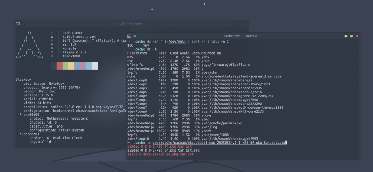The width and height of the screenshot is (373, 172).
Task: Toggle the blue pin dot on .cache window
Action: click(x=135, y=36)
